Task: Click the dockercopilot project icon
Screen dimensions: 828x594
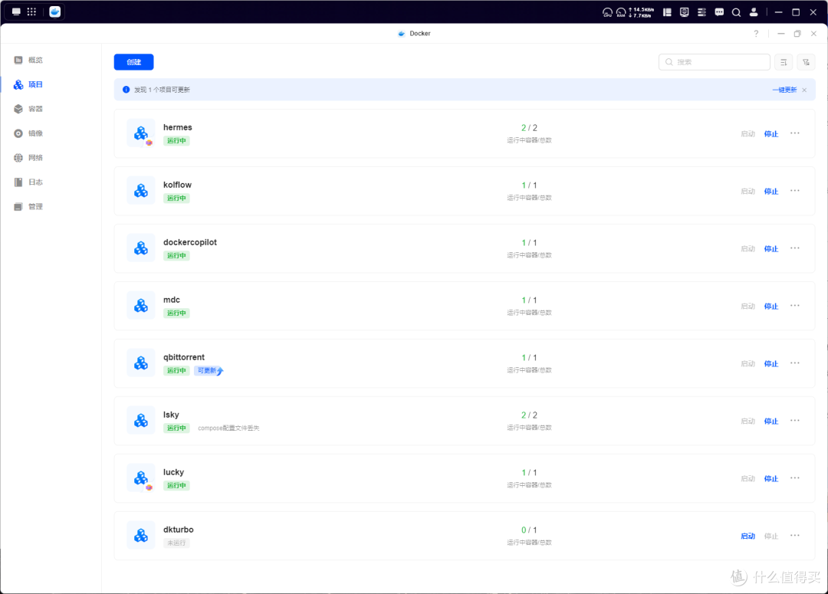Action: point(141,248)
